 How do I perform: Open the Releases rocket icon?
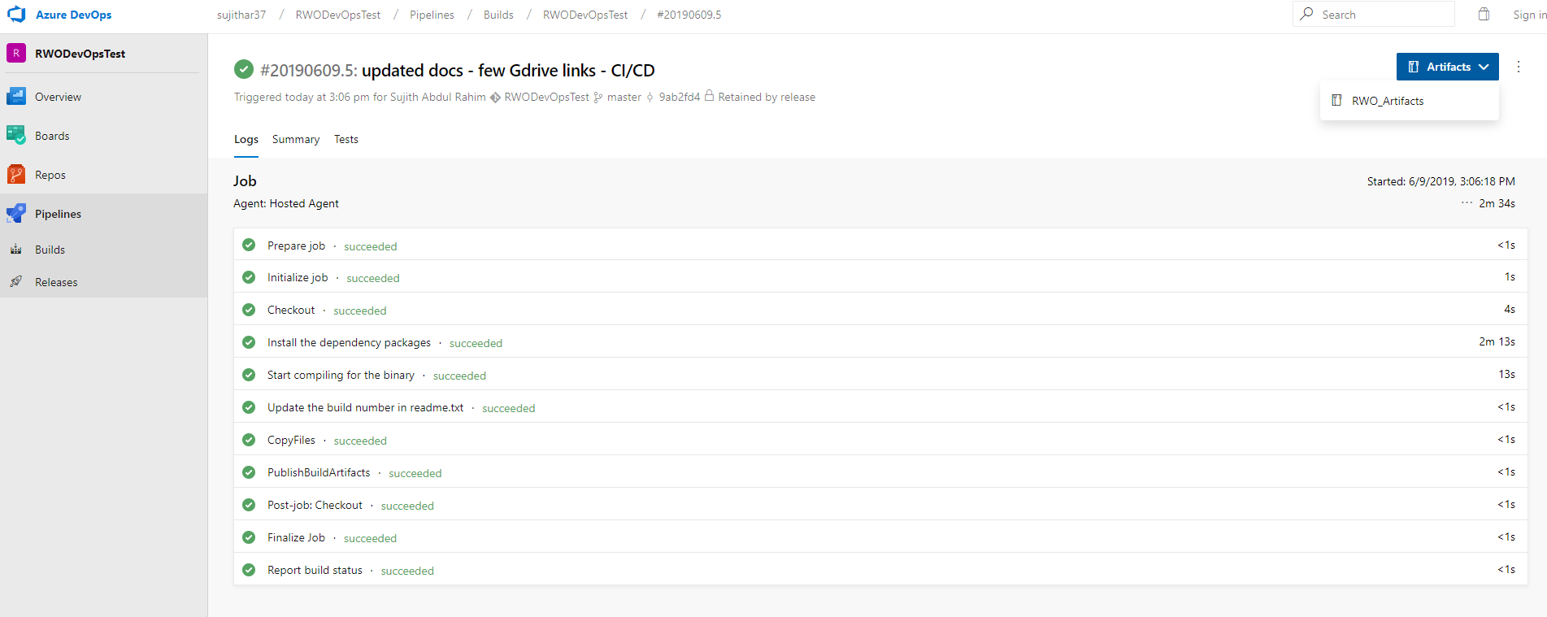(x=16, y=281)
